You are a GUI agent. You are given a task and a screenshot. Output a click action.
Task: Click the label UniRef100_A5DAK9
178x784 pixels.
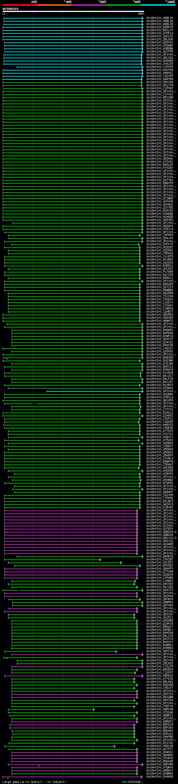[x=160, y=449]
